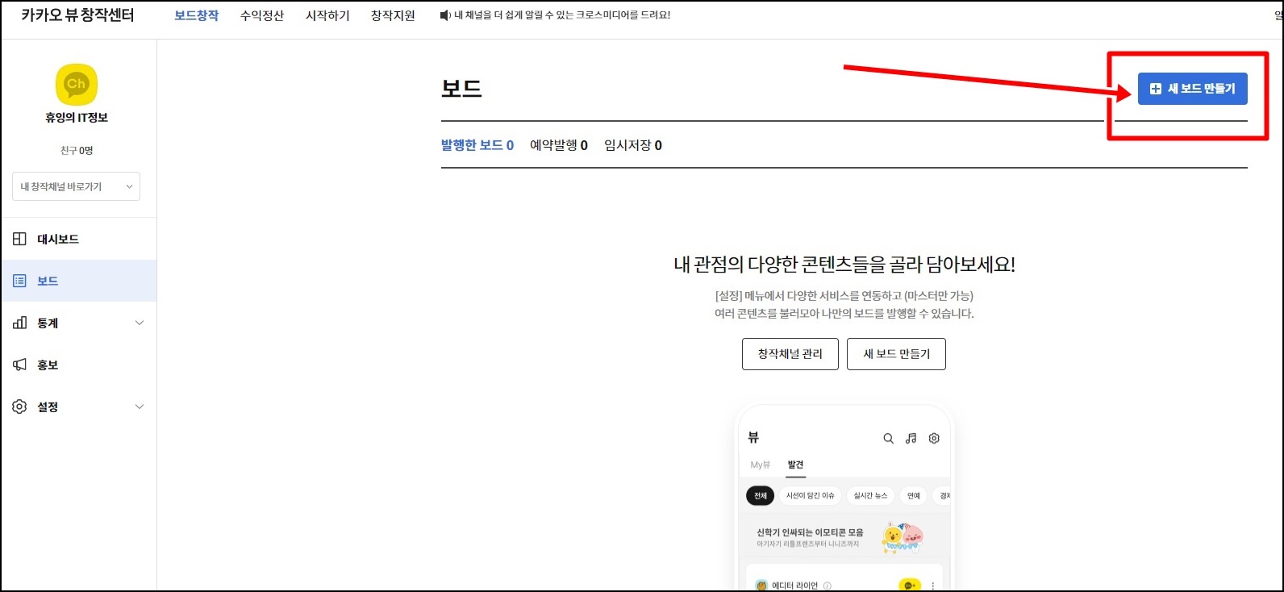Open the 보드창작 top menu

(x=197, y=15)
